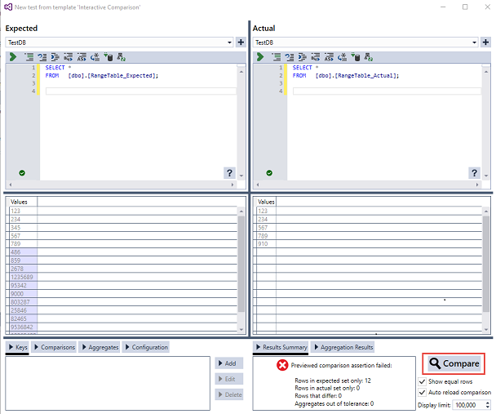
Task: Click the Expected editor horizontal scroll right arrow
Action: click(232, 185)
